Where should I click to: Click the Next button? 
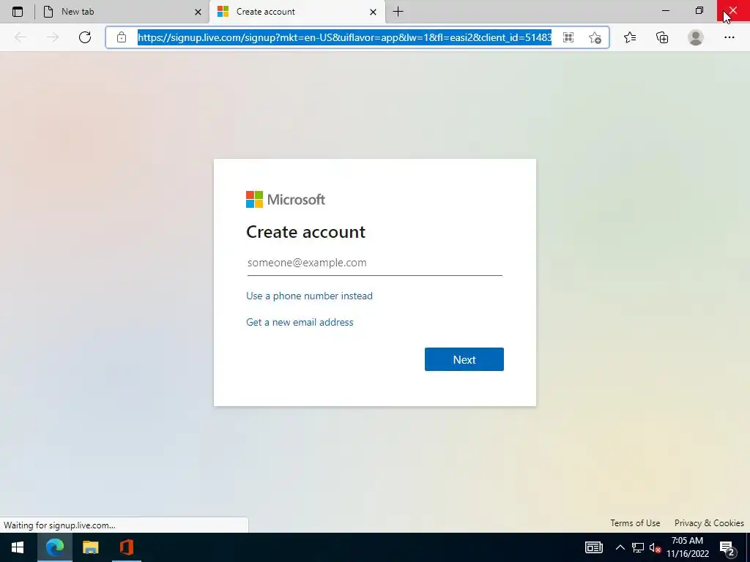point(464,359)
